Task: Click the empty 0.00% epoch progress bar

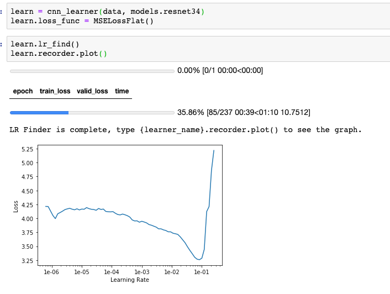Action: 92,71
